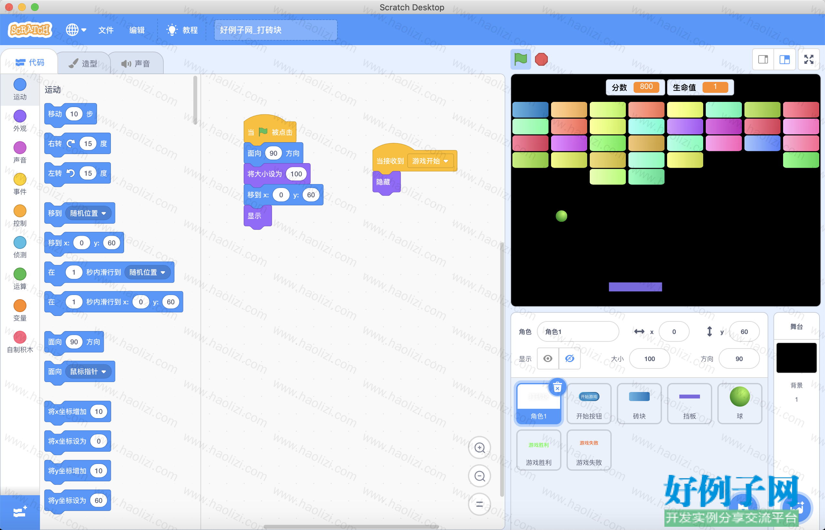Select the 变量 block category
Screen dimensions: 825x530
[x=20, y=311]
